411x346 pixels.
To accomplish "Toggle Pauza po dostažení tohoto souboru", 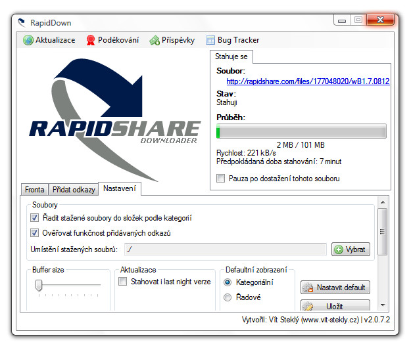I will tap(221, 179).
